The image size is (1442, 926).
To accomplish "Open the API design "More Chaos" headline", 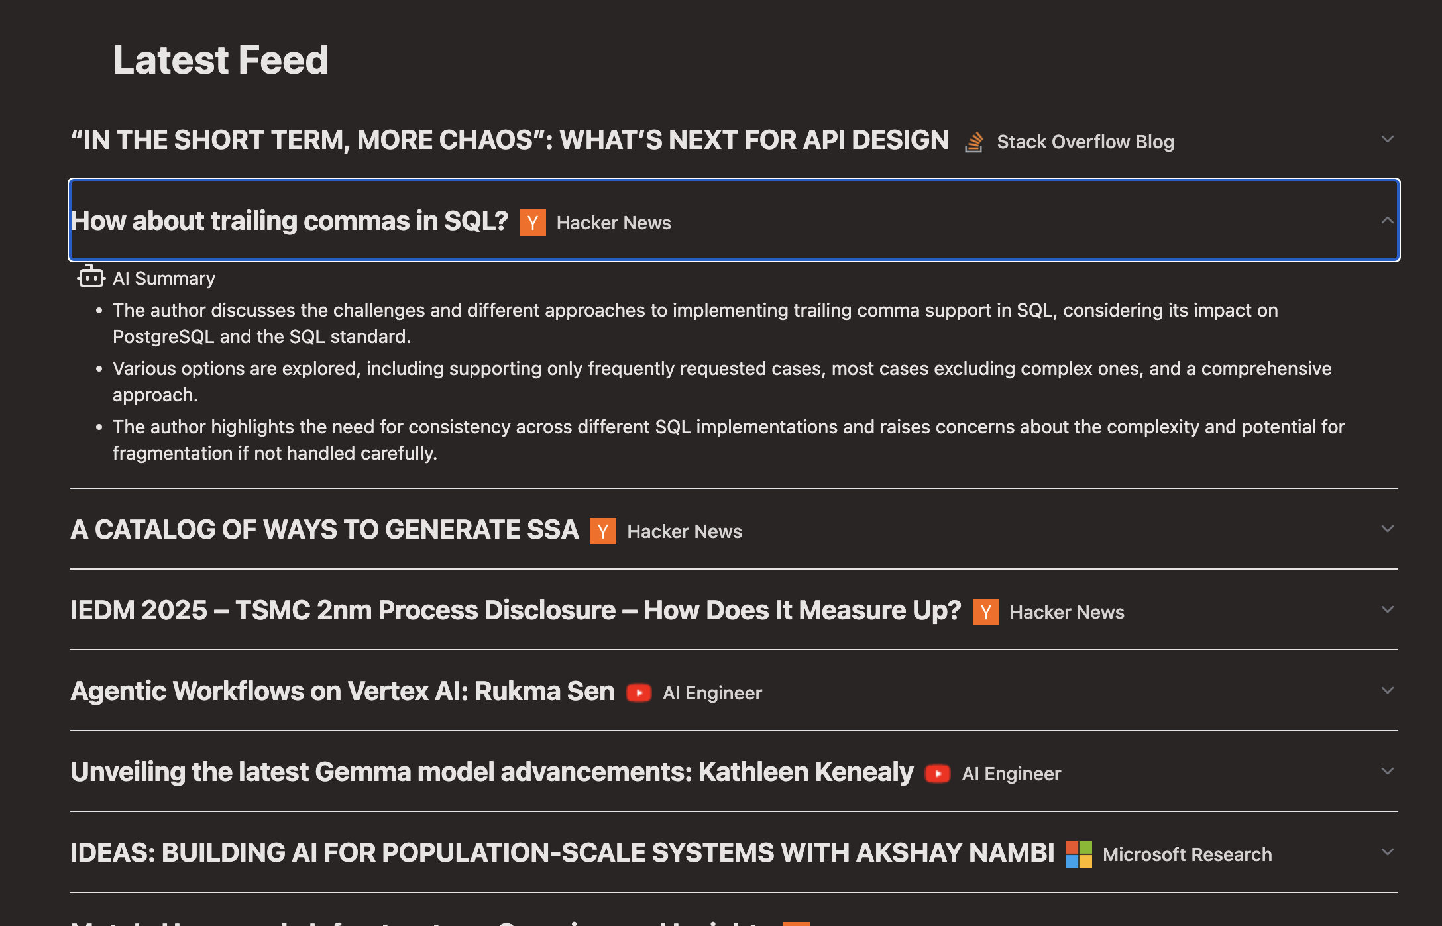I will pyautogui.click(x=510, y=140).
